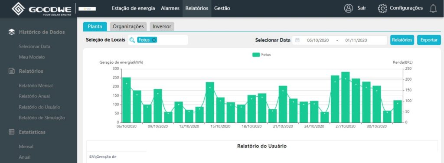
Task: Click the Fotus legend label
Action: click(266, 55)
